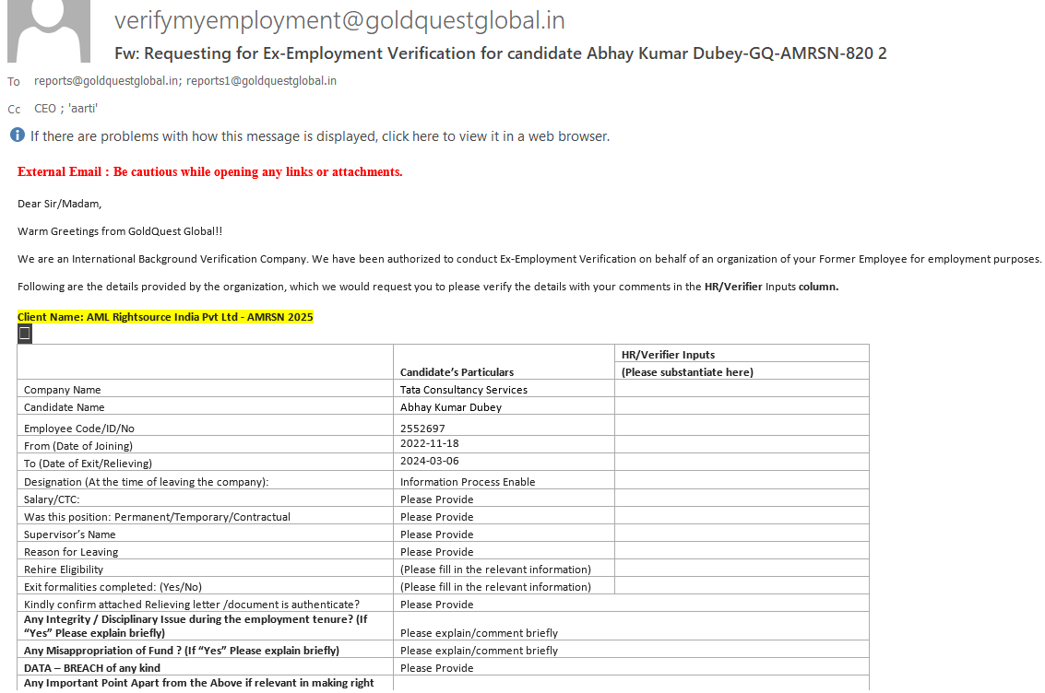Click the highlighted Client Name line
The height and width of the screenshot is (693, 1045).
[165, 317]
